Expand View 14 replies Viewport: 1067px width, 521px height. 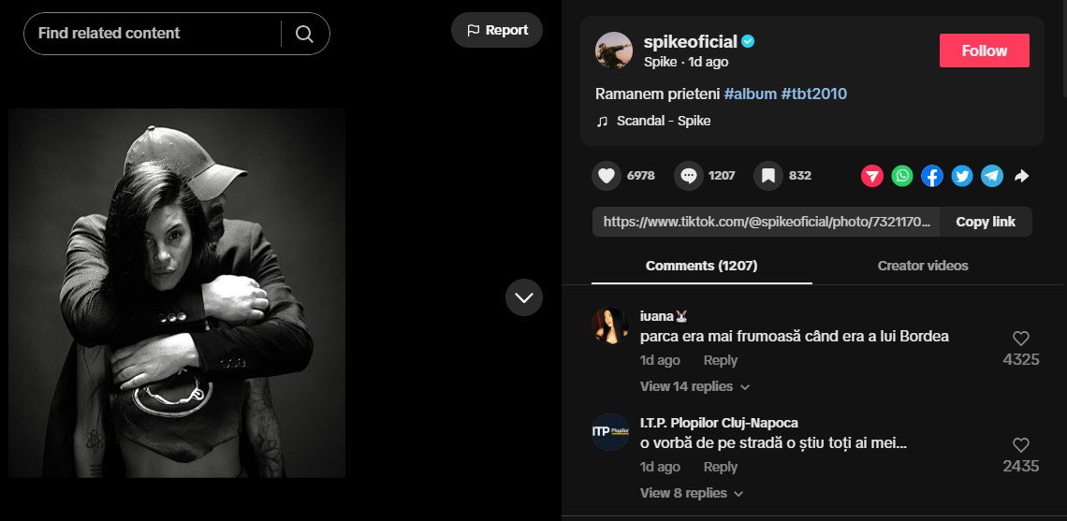click(694, 386)
